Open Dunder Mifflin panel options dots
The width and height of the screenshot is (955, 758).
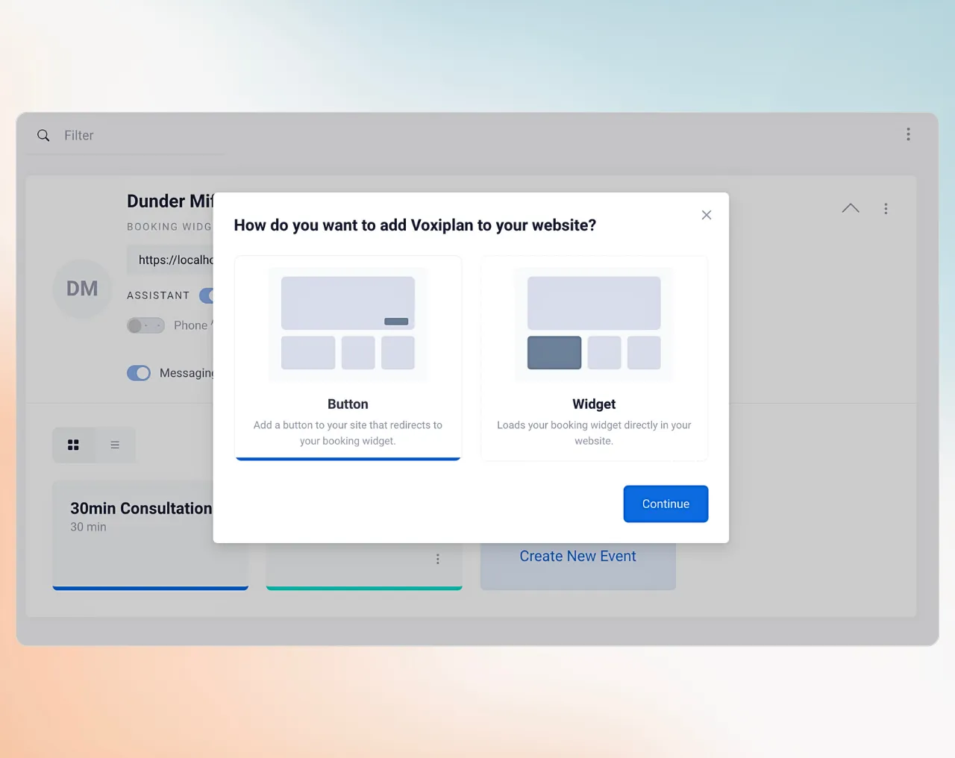click(x=886, y=209)
